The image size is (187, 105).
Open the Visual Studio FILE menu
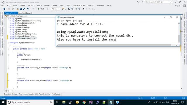coord(3,6)
